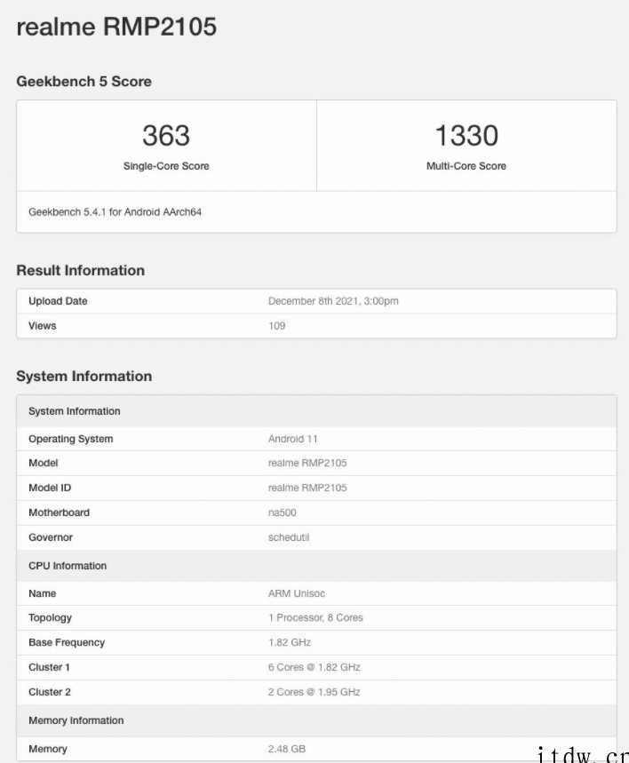
Task: Click the 'Governor' row label
Action: point(51,537)
